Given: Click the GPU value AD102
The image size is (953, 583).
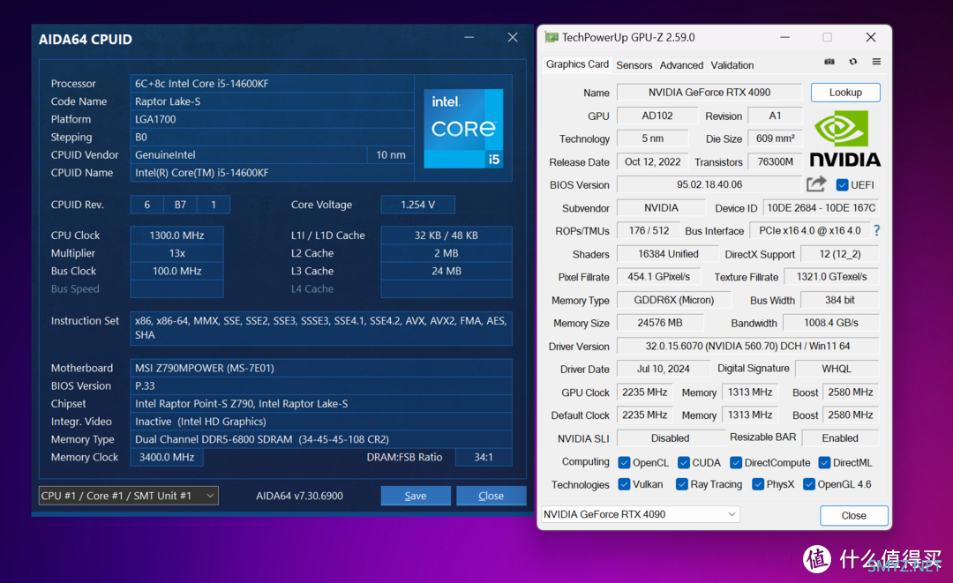Looking at the screenshot, I should coord(657,116).
